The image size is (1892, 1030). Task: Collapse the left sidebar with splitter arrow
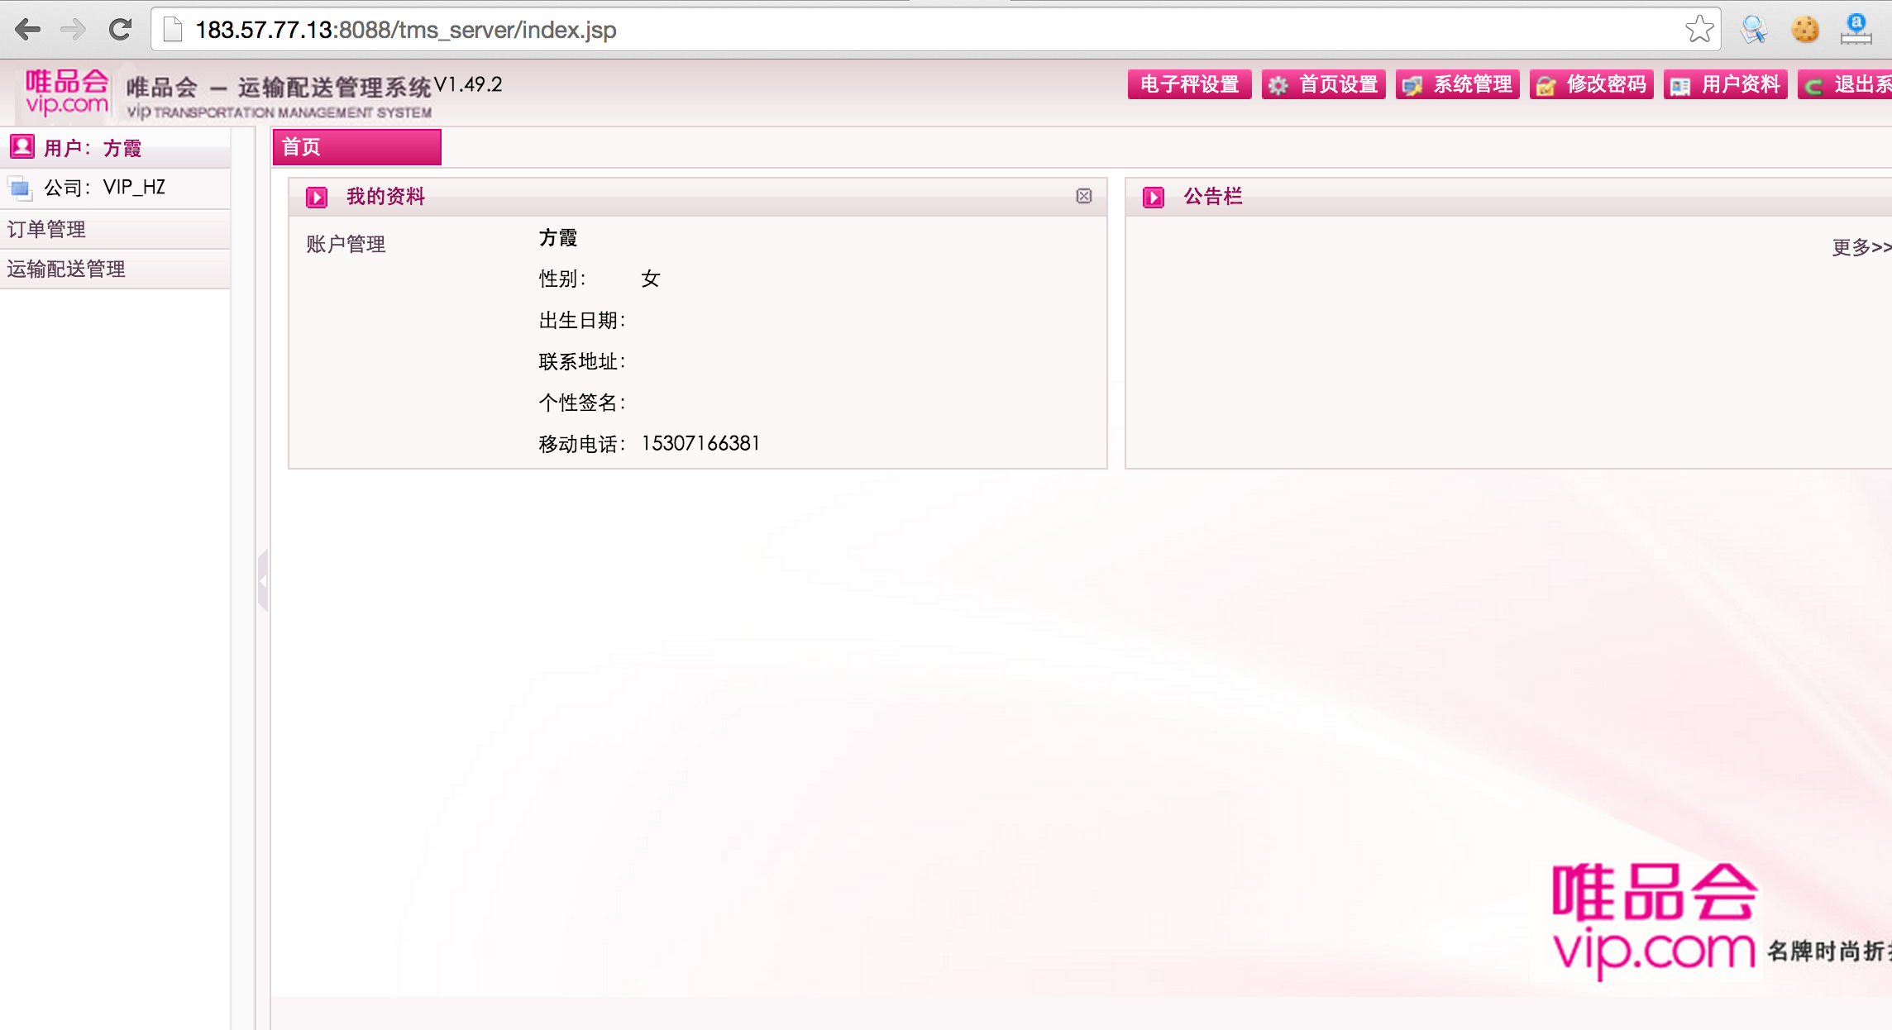263,580
